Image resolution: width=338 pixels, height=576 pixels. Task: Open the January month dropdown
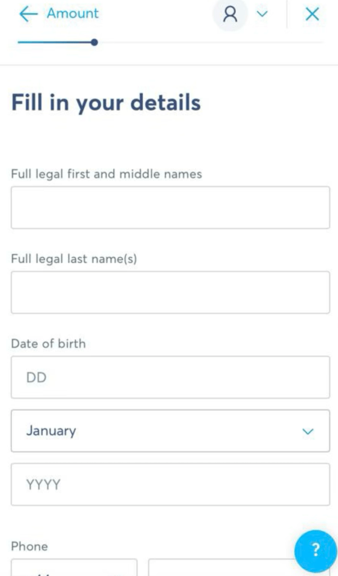(x=170, y=431)
